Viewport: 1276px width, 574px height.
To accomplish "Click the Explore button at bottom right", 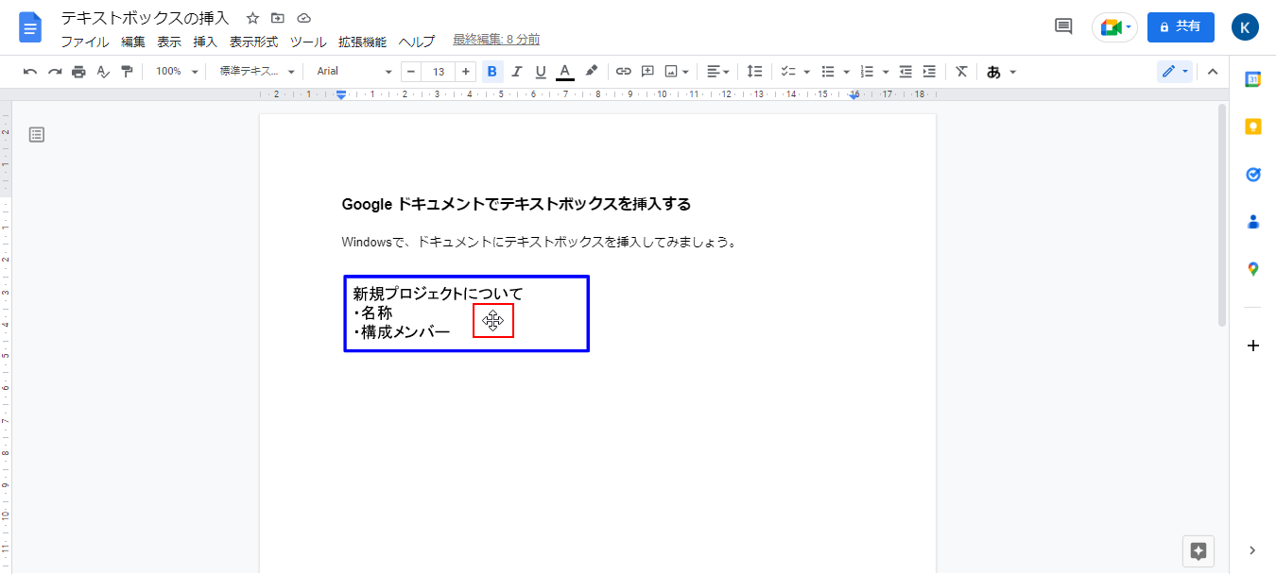I will (x=1198, y=551).
